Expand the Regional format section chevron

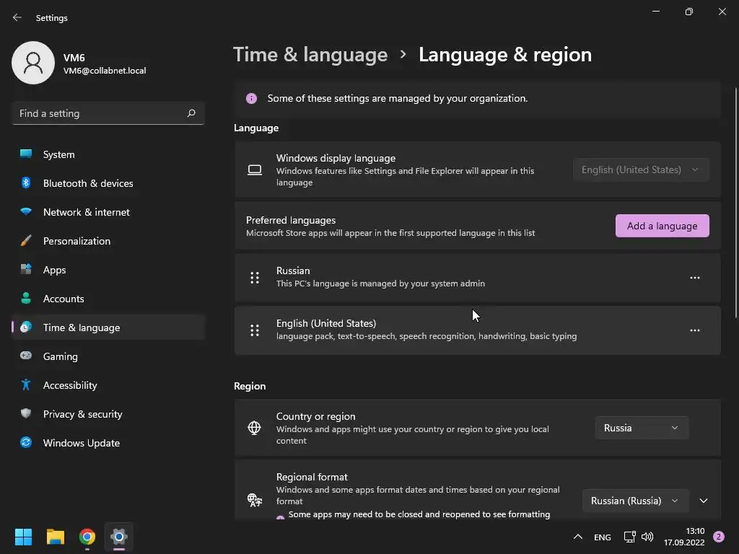click(x=704, y=501)
